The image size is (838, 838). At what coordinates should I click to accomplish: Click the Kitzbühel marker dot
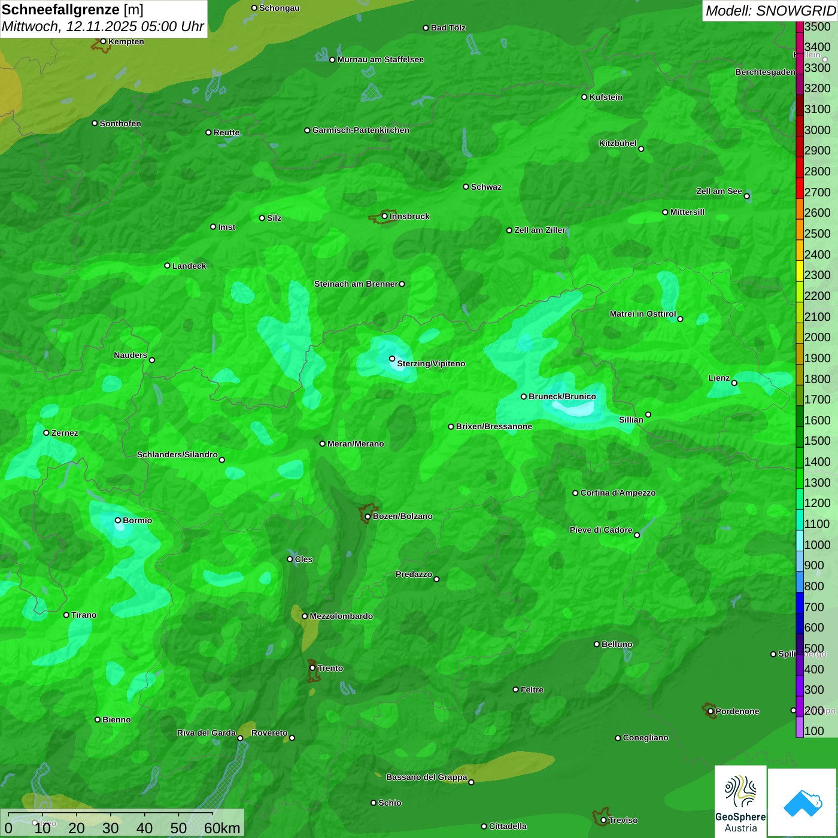tap(641, 148)
